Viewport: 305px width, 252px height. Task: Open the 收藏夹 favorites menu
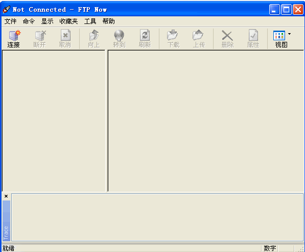68,21
